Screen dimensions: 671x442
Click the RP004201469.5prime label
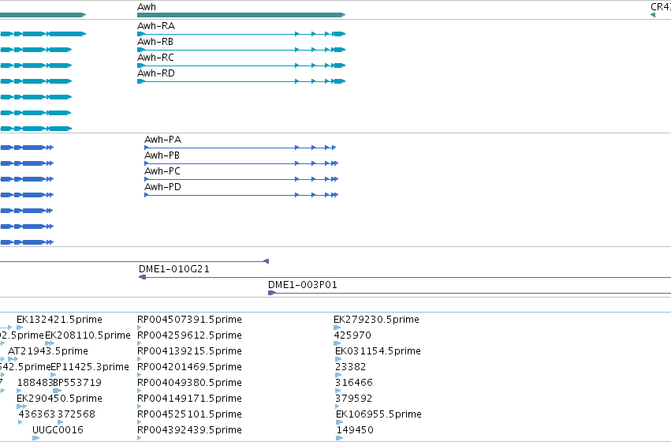click(189, 367)
